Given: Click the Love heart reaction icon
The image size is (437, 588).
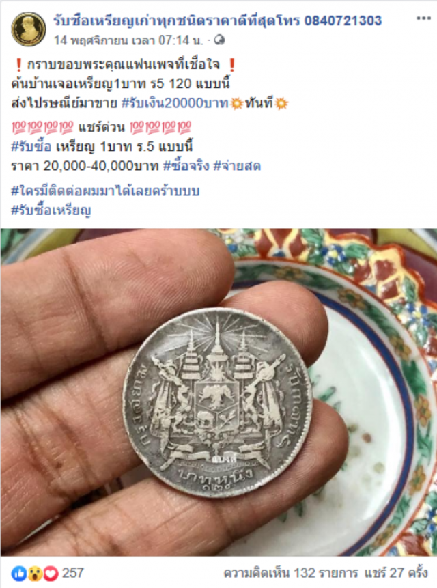Looking at the screenshot, I should (x=51, y=573).
